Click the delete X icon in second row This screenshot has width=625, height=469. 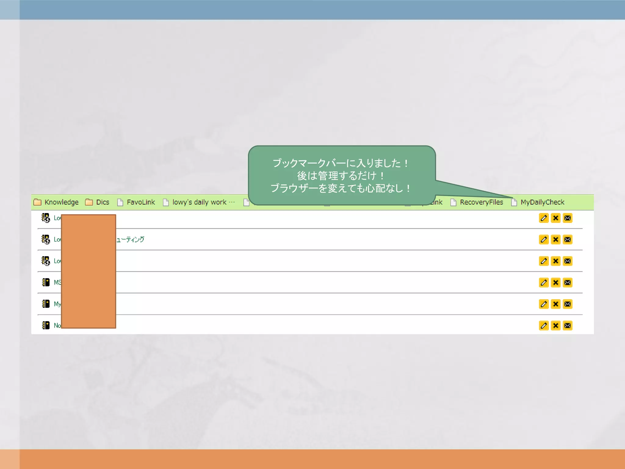pos(555,239)
